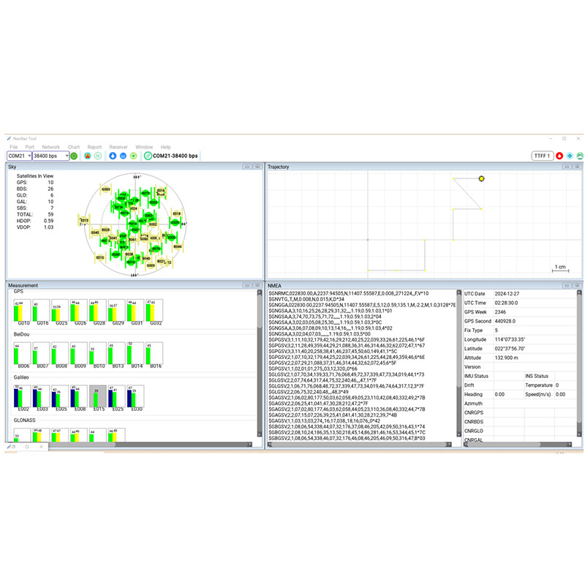
Task: Open the Chart menu
Action: (x=74, y=147)
